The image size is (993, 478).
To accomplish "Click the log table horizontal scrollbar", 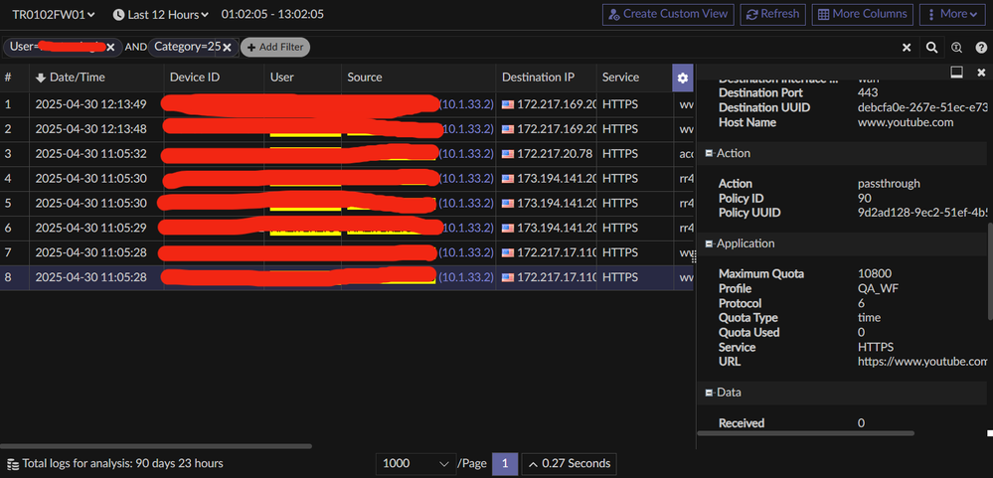I will coord(156,446).
